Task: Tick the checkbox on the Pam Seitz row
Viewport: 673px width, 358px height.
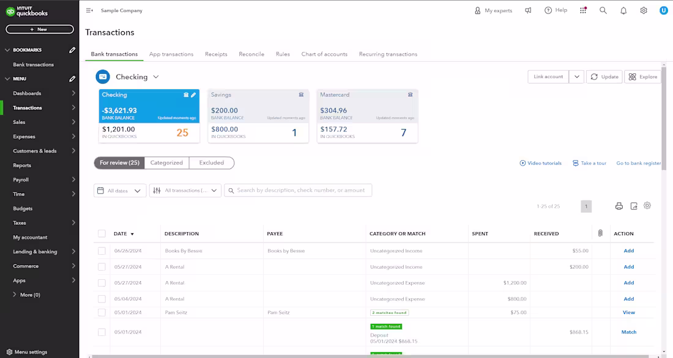Action: [x=102, y=312]
